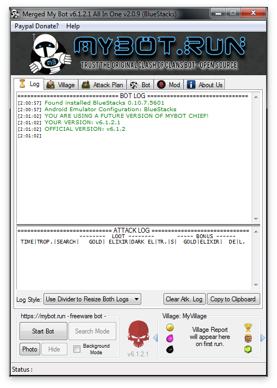The height and width of the screenshot is (388, 277).
Task: Click "Village Report will appear here" text
Action: pyautogui.click(x=210, y=337)
